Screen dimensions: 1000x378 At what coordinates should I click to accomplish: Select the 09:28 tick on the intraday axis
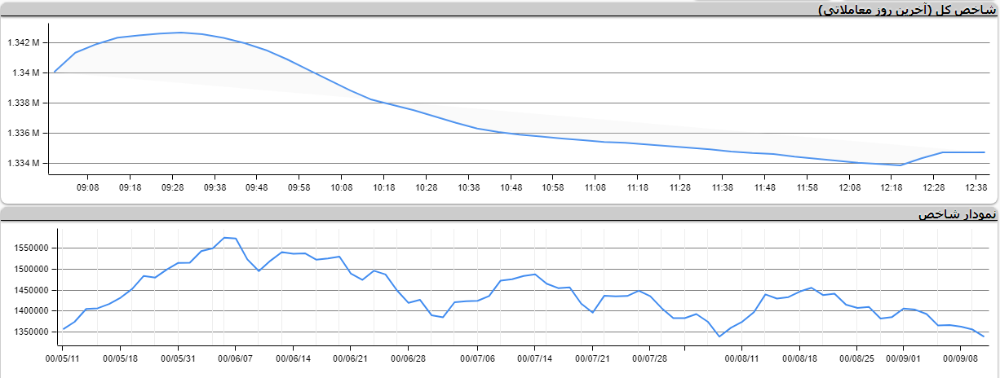pos(172,187)
